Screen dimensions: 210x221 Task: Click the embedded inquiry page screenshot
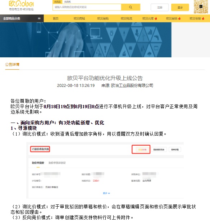105,170
